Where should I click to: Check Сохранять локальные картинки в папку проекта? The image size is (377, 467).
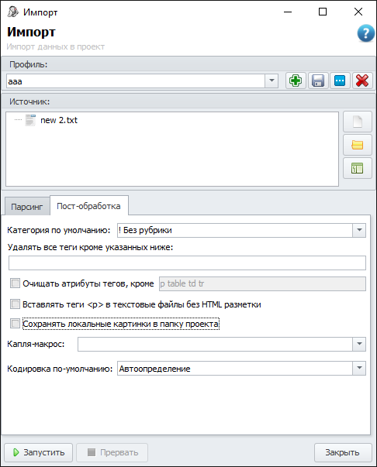point(15,324)
